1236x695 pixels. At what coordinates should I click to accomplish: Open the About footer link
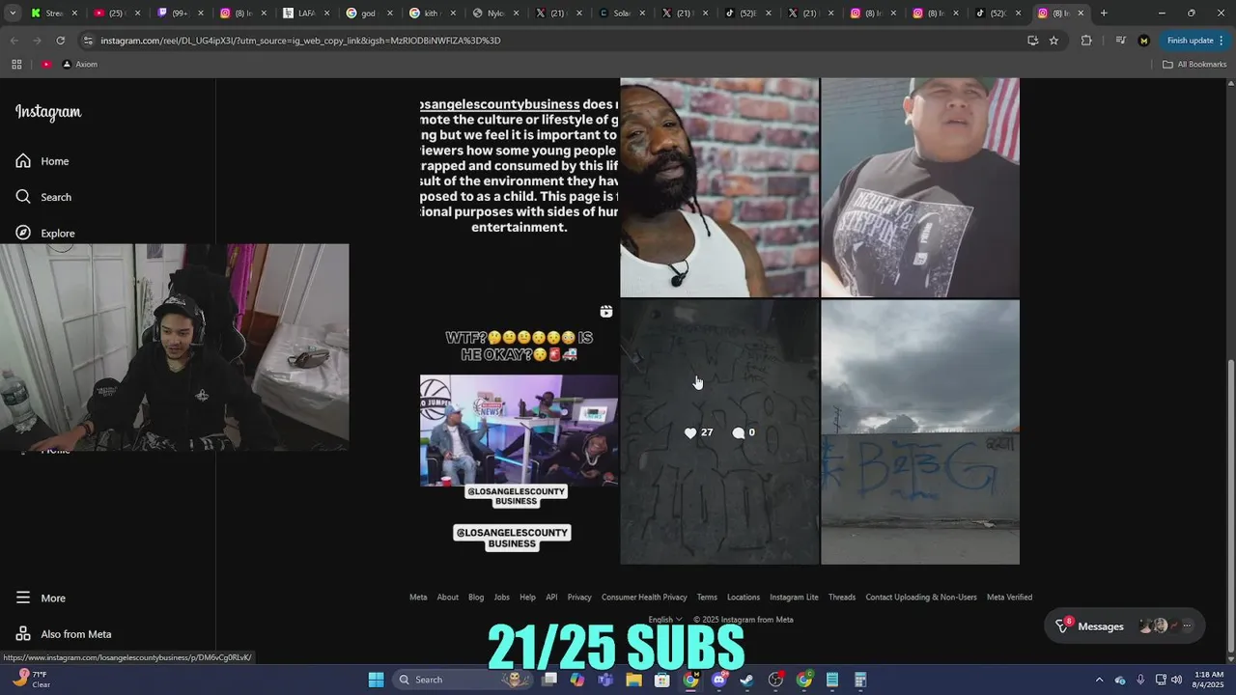click(448, 598)
